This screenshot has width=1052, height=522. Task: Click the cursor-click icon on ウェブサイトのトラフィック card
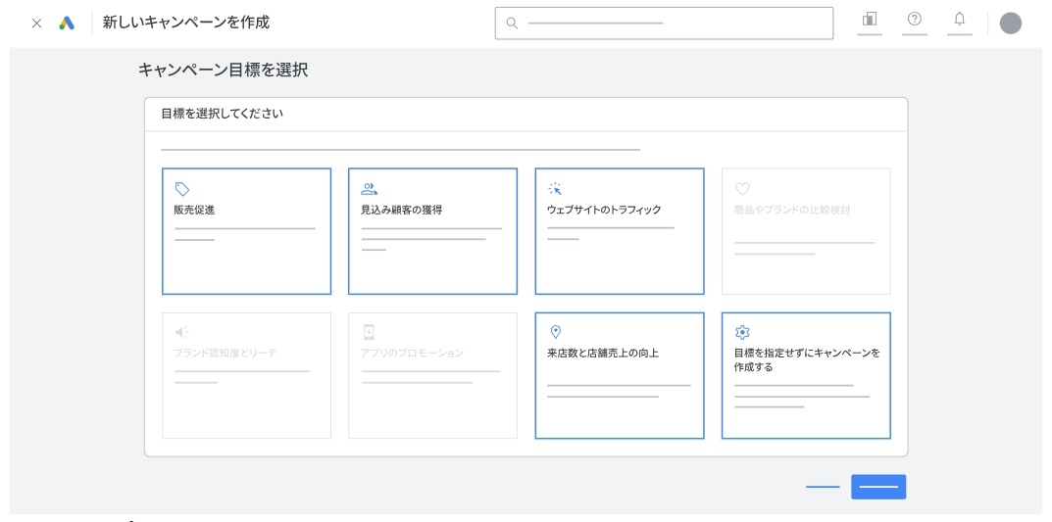555,189
